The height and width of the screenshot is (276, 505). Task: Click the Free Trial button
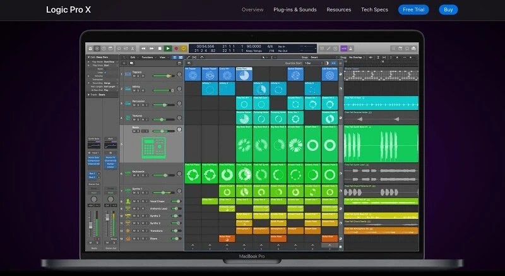click(413, 9)
